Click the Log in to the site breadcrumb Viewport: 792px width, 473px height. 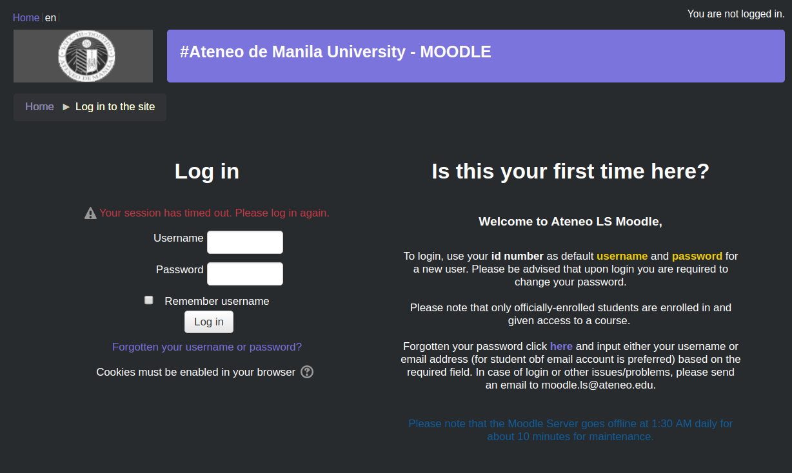[115, 106]
